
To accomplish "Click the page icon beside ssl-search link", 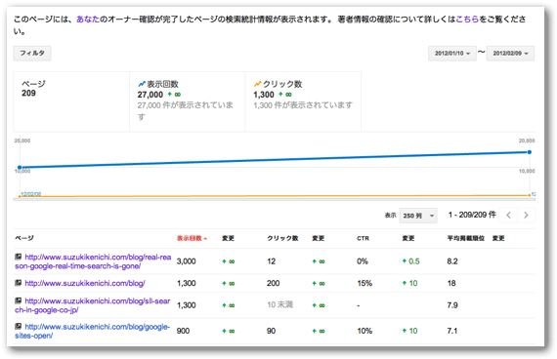I will 19,300.
